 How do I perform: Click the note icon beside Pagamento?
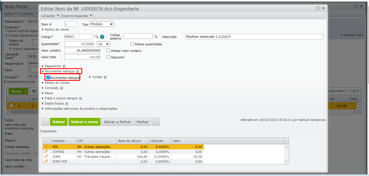[x=64, y=66]
